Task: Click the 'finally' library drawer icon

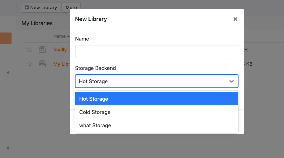Action: 42,50
